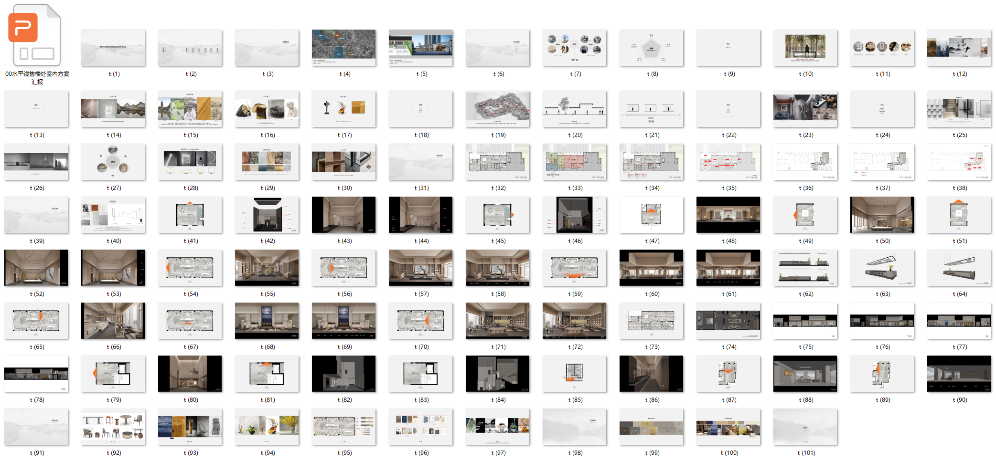996x462 pixels.
Task: Select the last slide thumbnail t (101)
Action: pyautogui.click(x=805, y=427)
